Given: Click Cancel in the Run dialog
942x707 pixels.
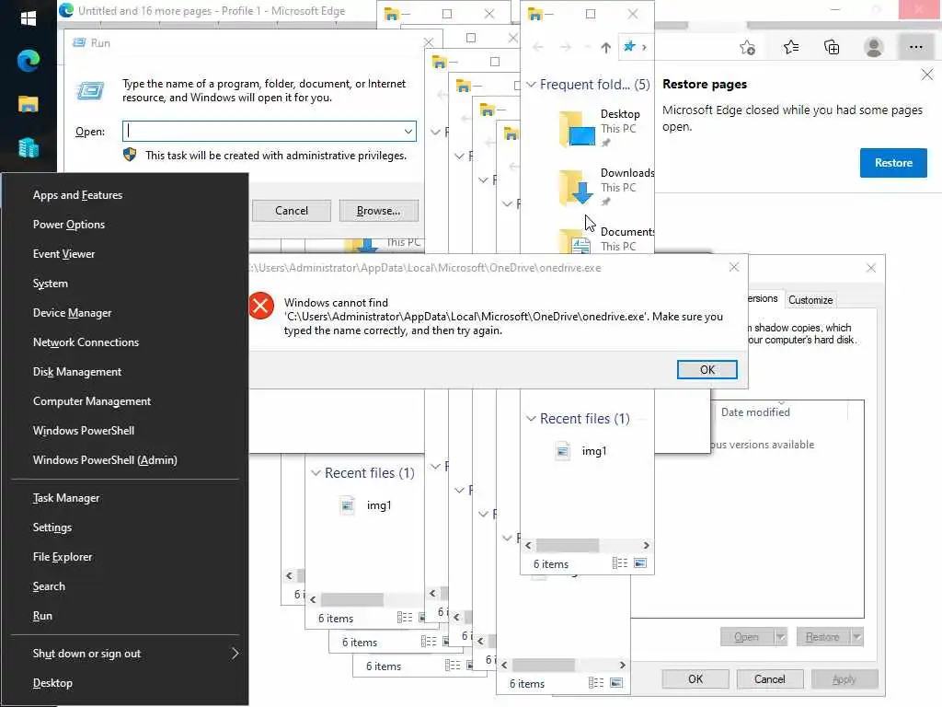Looking at the screenshot, I should coord(292,211).
